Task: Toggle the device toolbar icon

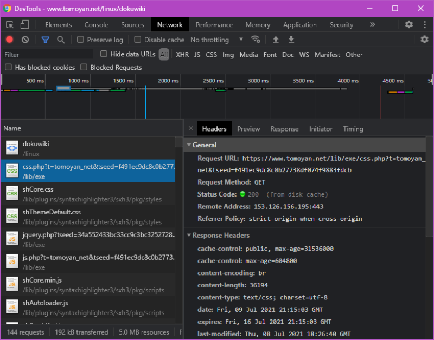Action: (24, 24)
